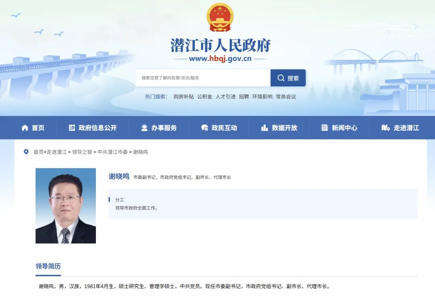435x297 pixels.
Task: Click hot search term 购房补贴
Action: tap(183, 96)
